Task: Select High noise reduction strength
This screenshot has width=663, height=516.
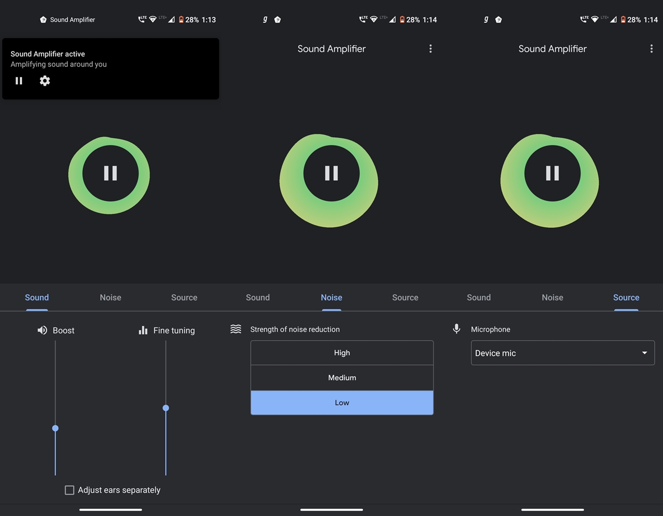Action: click(x=342, y=353)
